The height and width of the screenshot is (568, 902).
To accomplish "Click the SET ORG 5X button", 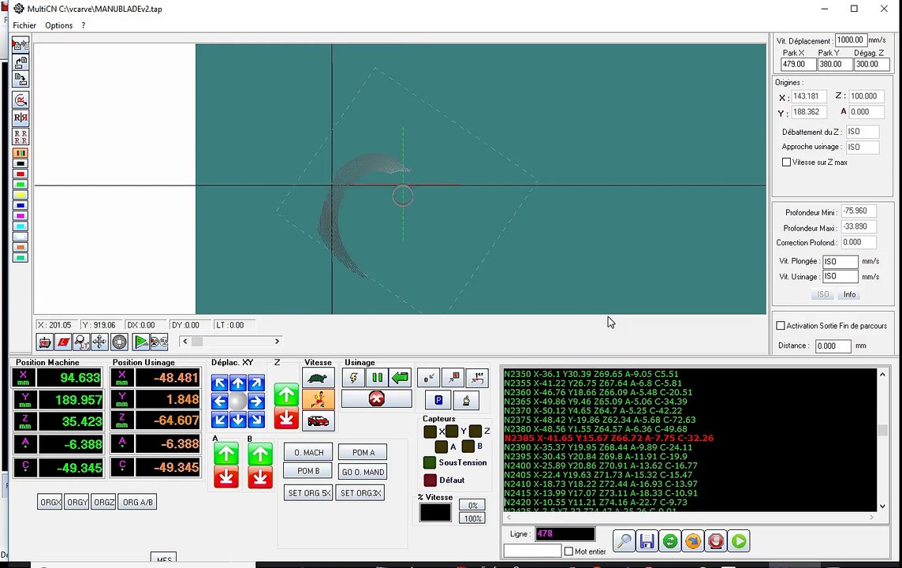I will (x=309, y=493).
